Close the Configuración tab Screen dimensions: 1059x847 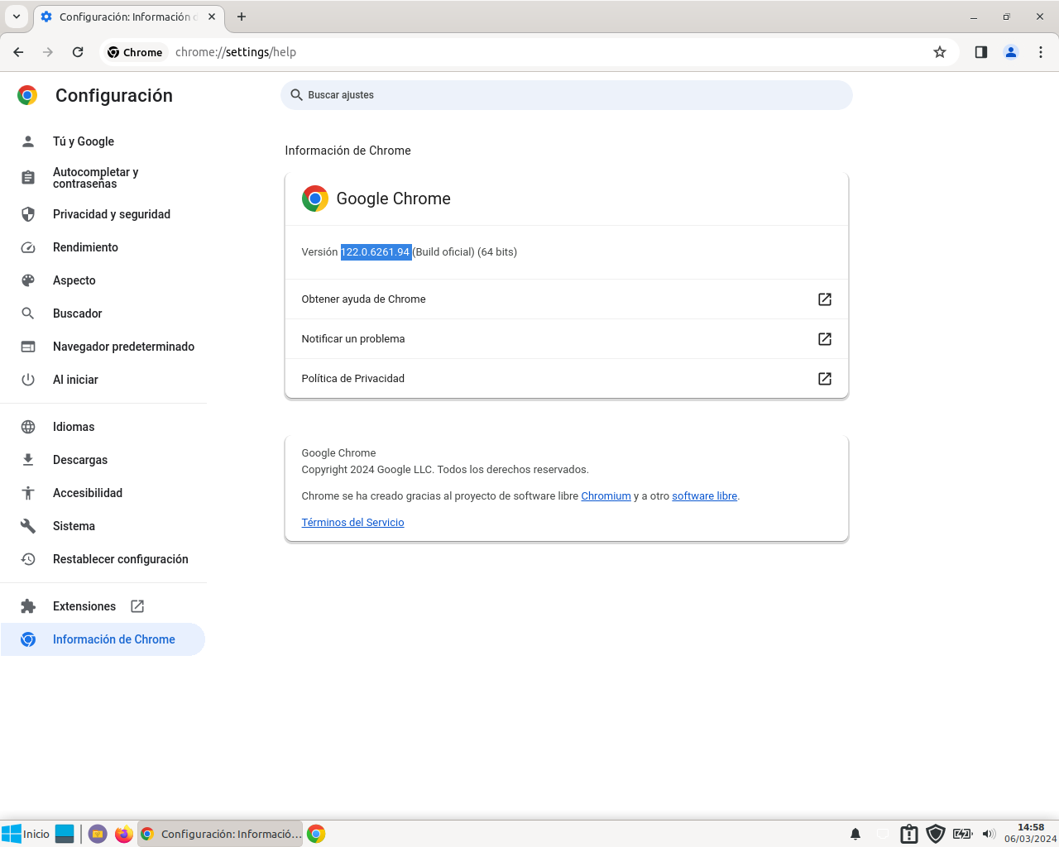pos(212,17)
